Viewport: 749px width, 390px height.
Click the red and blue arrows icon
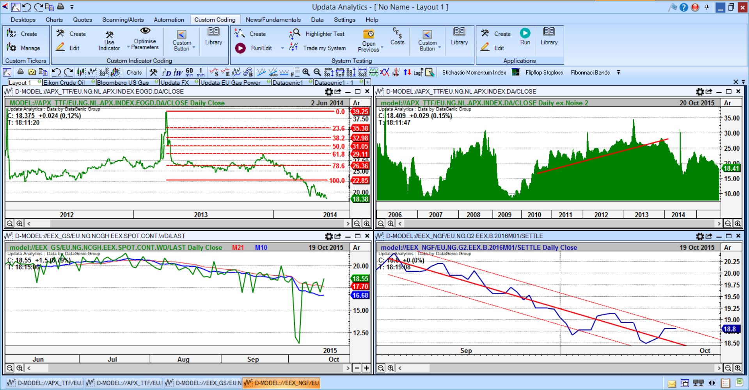407,72
